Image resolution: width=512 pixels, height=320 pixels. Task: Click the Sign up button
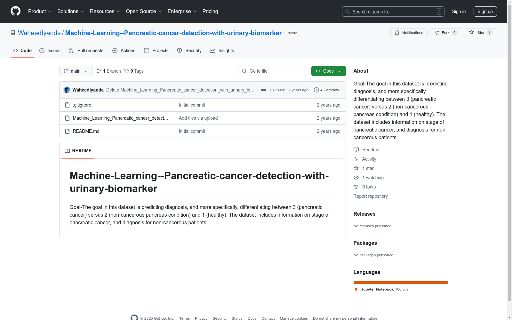(x=485, y=12)
